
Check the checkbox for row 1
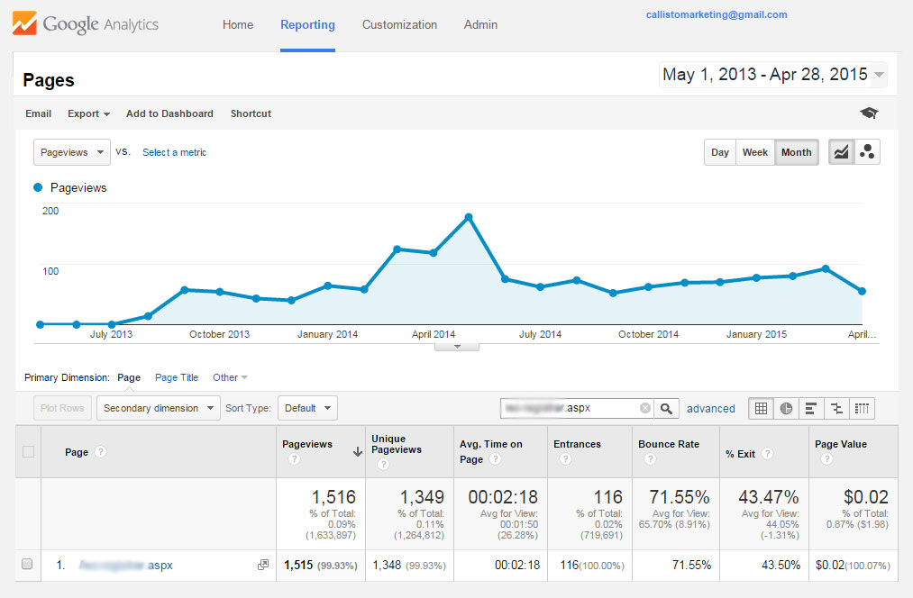pyautogui.click(x=27, y=565)
